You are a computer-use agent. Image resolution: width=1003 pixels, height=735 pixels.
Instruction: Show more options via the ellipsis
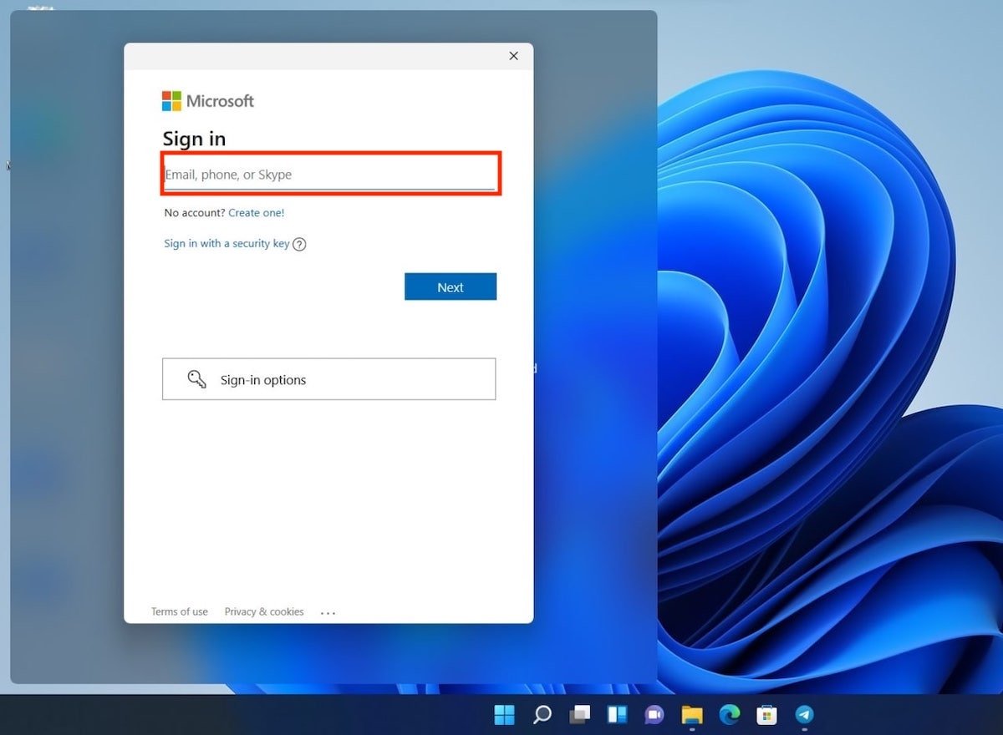tap(328, 613)
